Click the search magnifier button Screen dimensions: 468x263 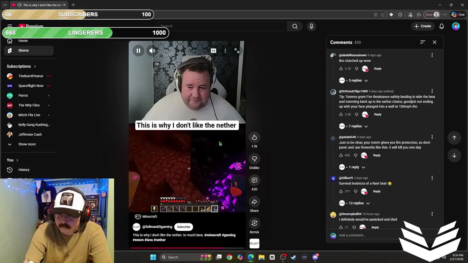pos(295,26)
